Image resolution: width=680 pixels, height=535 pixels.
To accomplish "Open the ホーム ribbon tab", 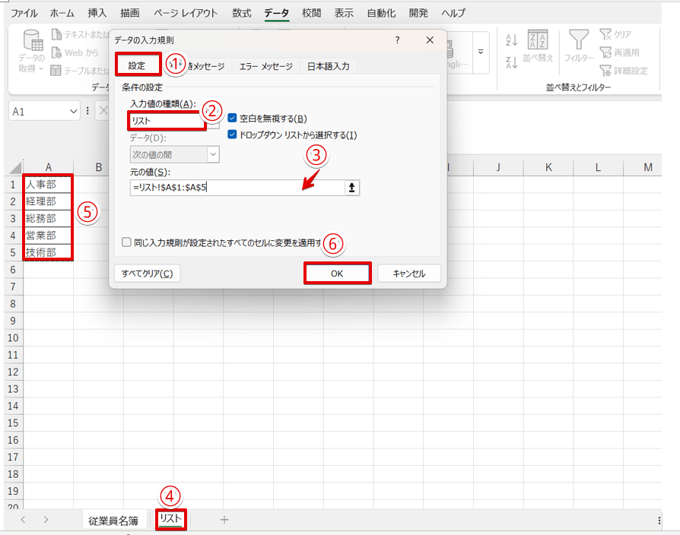I will click(x=62, y=12).
